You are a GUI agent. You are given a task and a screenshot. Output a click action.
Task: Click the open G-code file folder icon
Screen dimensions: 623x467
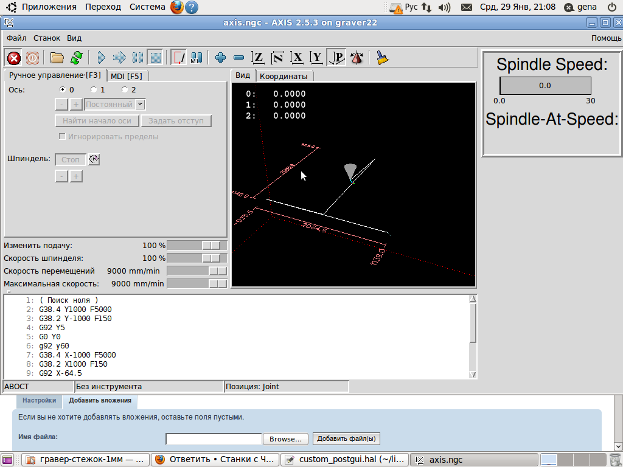pyautogui.click(x=57, y=58)
